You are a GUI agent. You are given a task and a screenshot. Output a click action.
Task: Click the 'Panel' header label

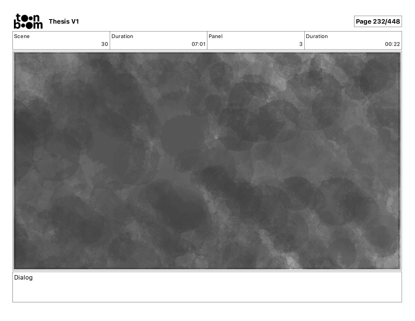click(216, 36)
